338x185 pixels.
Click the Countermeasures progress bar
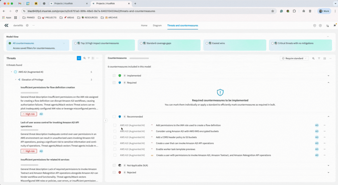pos(139,58)
